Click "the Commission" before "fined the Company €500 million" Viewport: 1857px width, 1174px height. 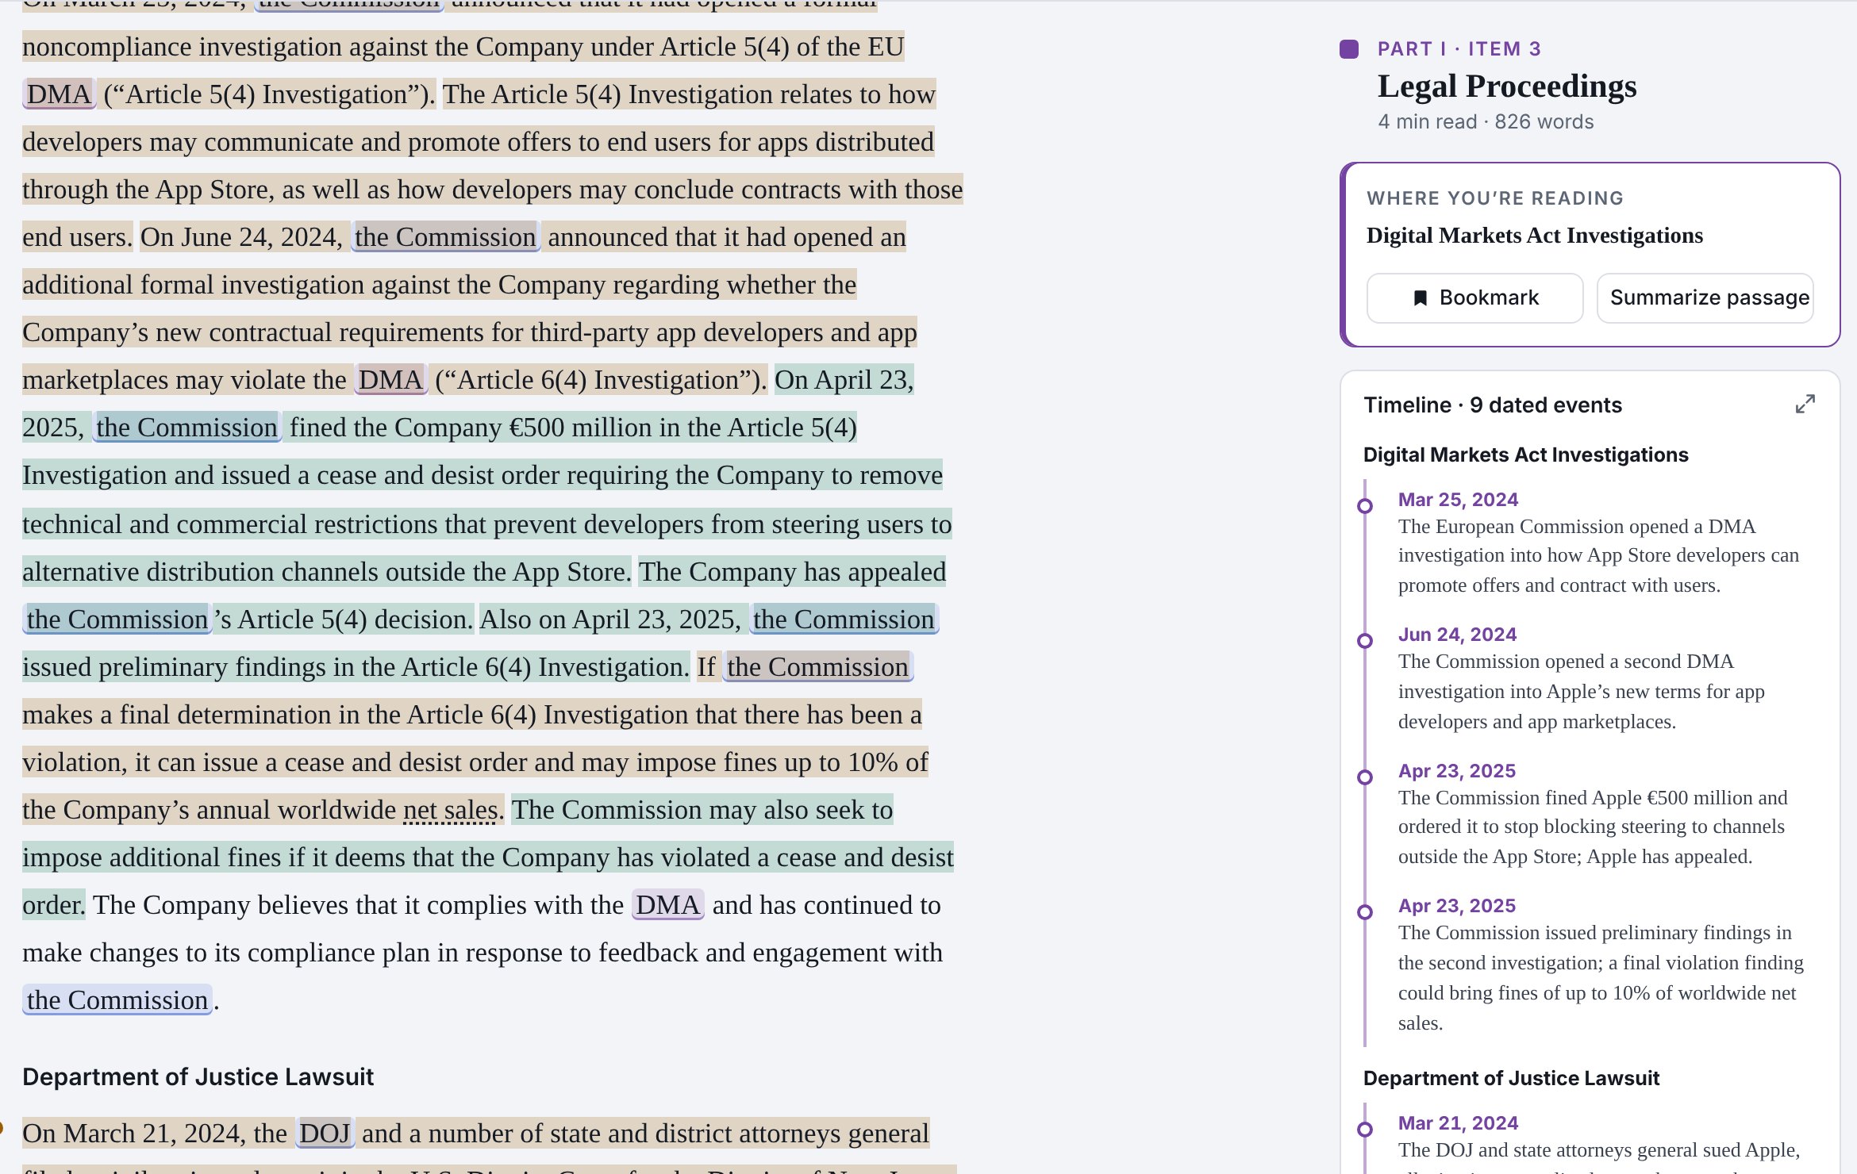click(186, 428)
